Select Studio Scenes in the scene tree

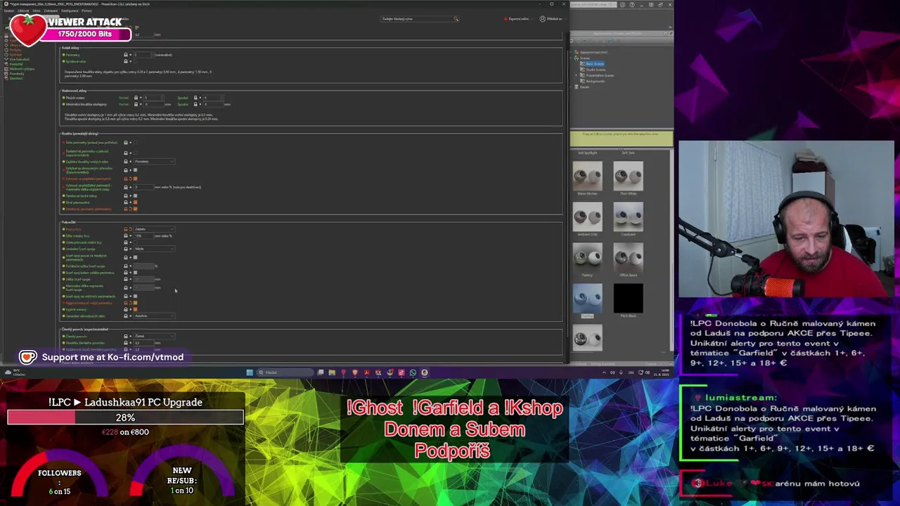coord(596,70)
